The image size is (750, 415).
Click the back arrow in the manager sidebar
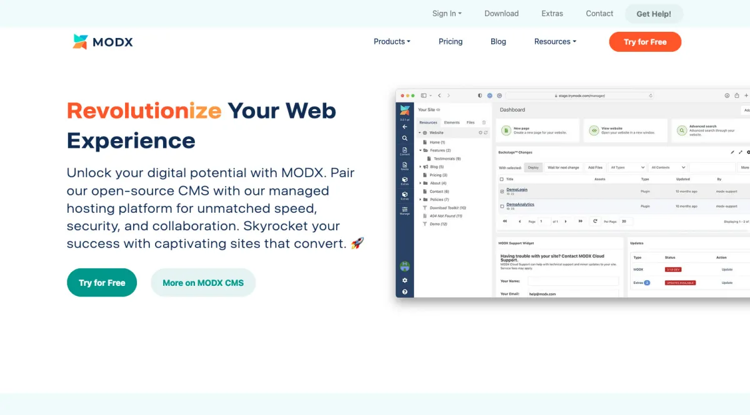pyautogui.click(x=405, y=127)
